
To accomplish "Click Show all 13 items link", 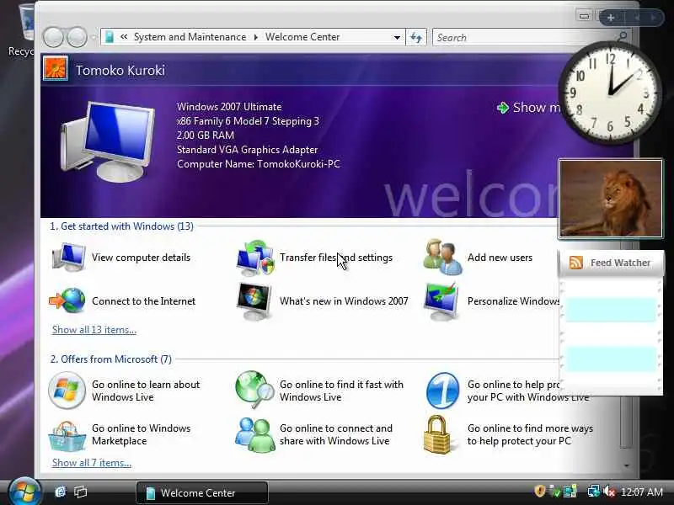I will [x=94, y=330].
